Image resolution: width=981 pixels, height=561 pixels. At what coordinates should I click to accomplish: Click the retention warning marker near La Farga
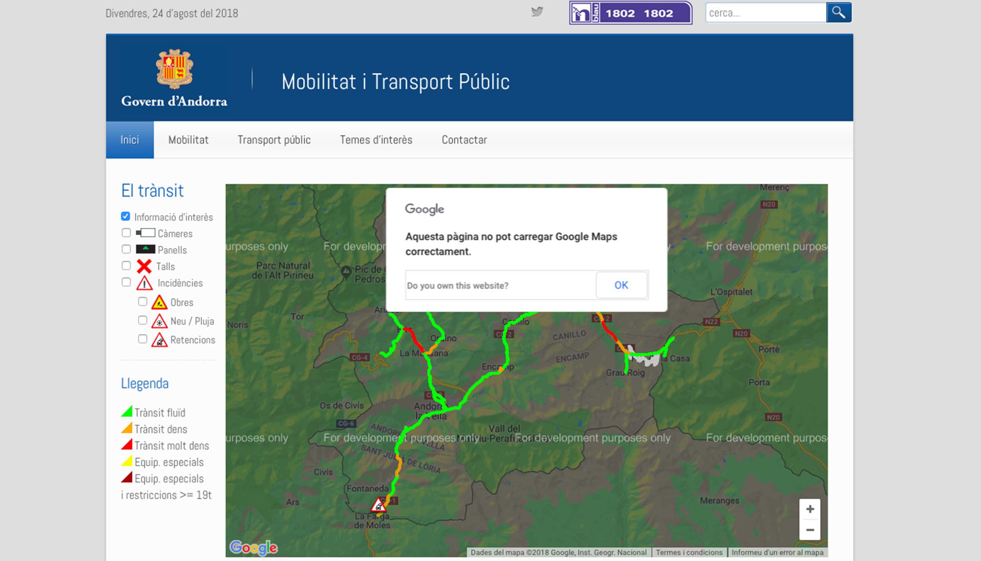pos(378,505)
